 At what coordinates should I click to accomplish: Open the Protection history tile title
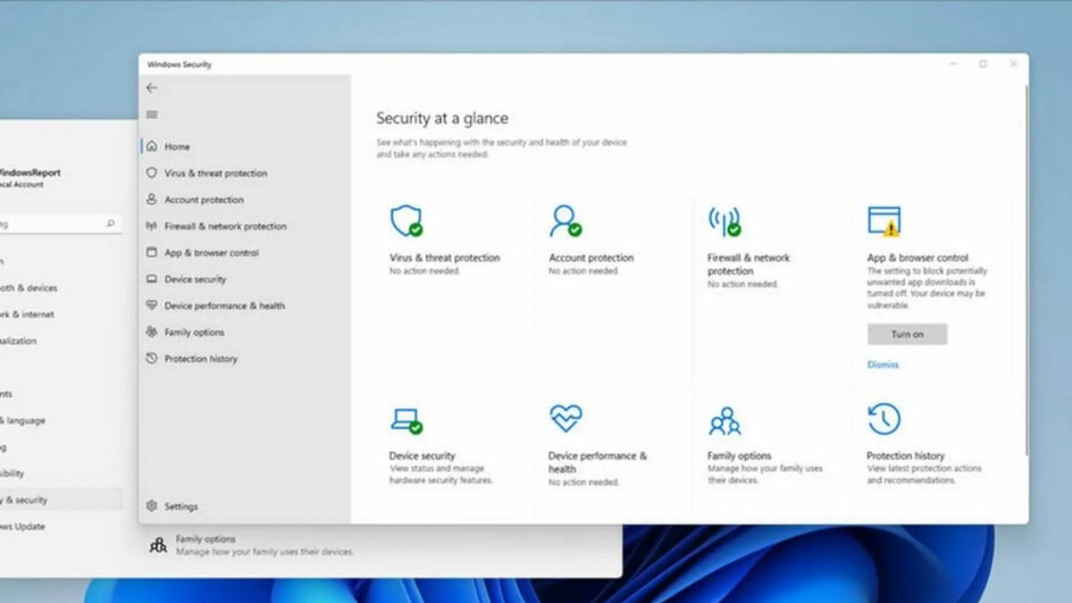pyautogui.click(x=905, y=456)
